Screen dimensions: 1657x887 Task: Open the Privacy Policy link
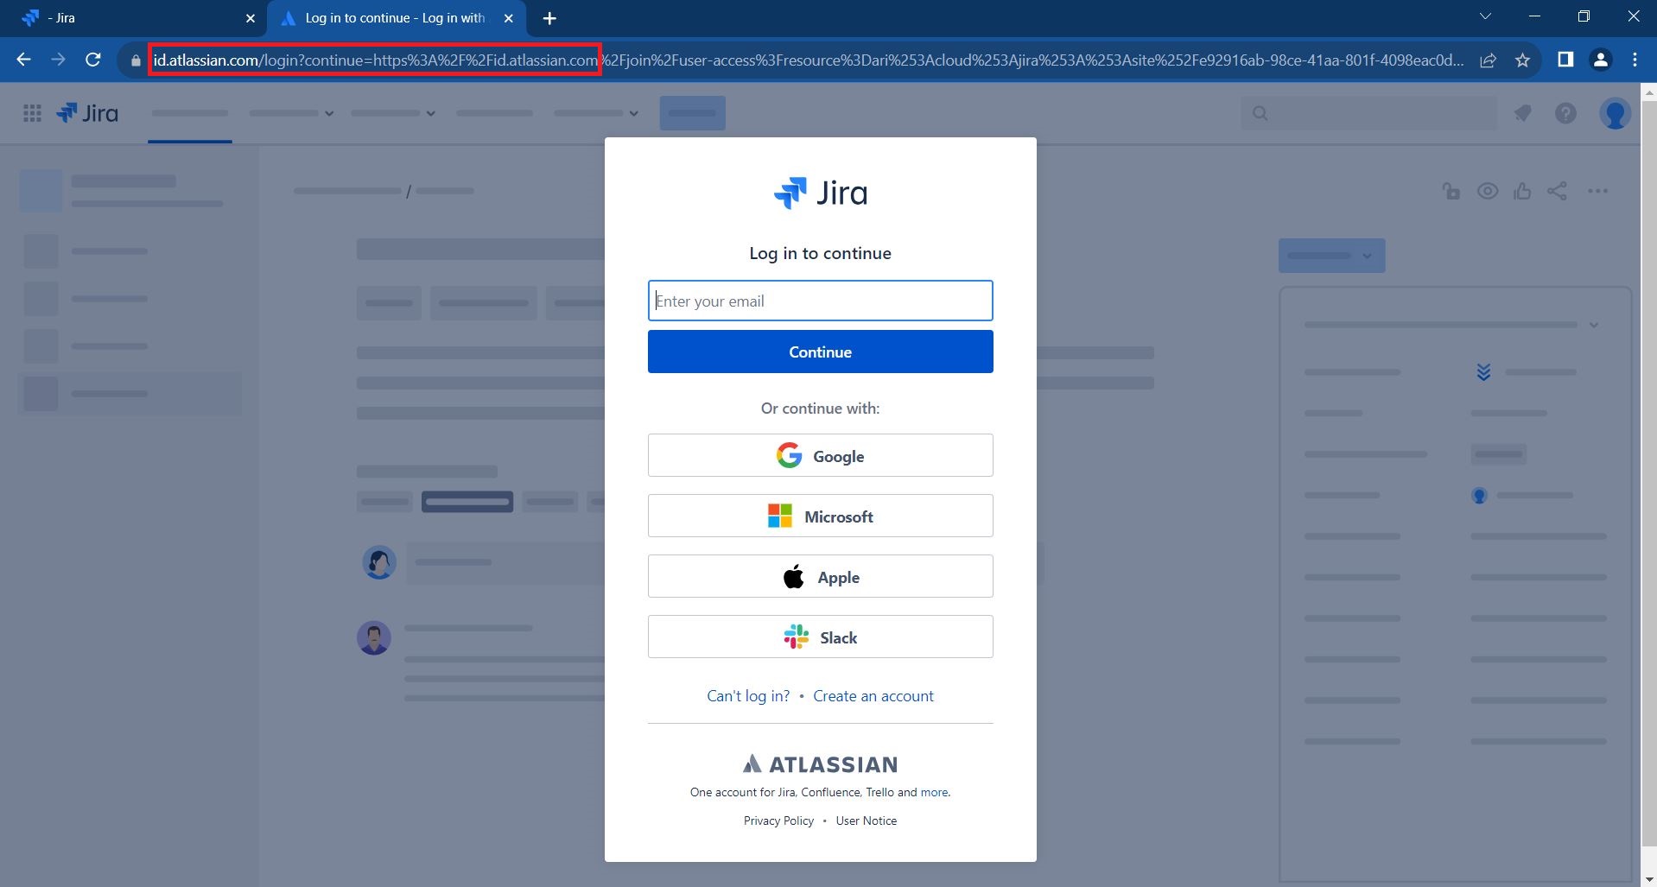(x=778, y=820)
